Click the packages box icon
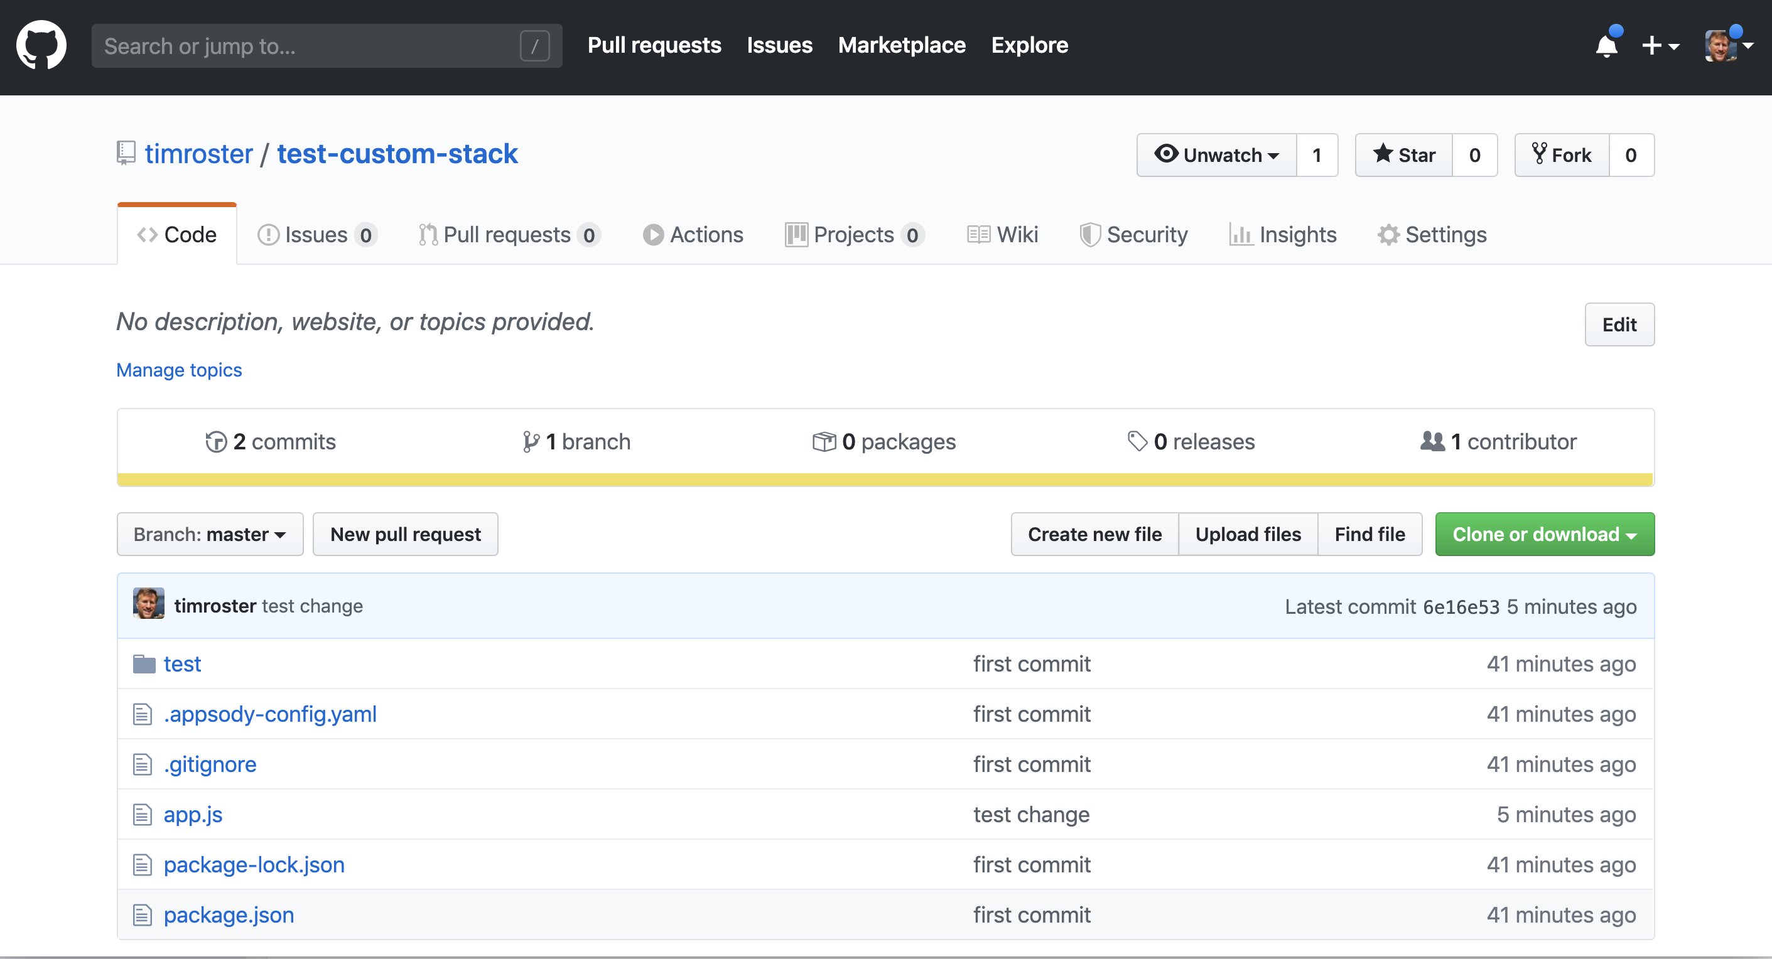Screen dimensions: 1772x959 [824, 441]
